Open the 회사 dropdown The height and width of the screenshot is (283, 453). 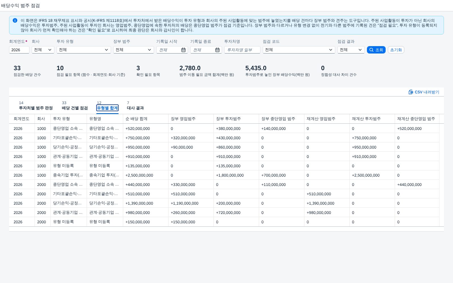click(43, 50)
